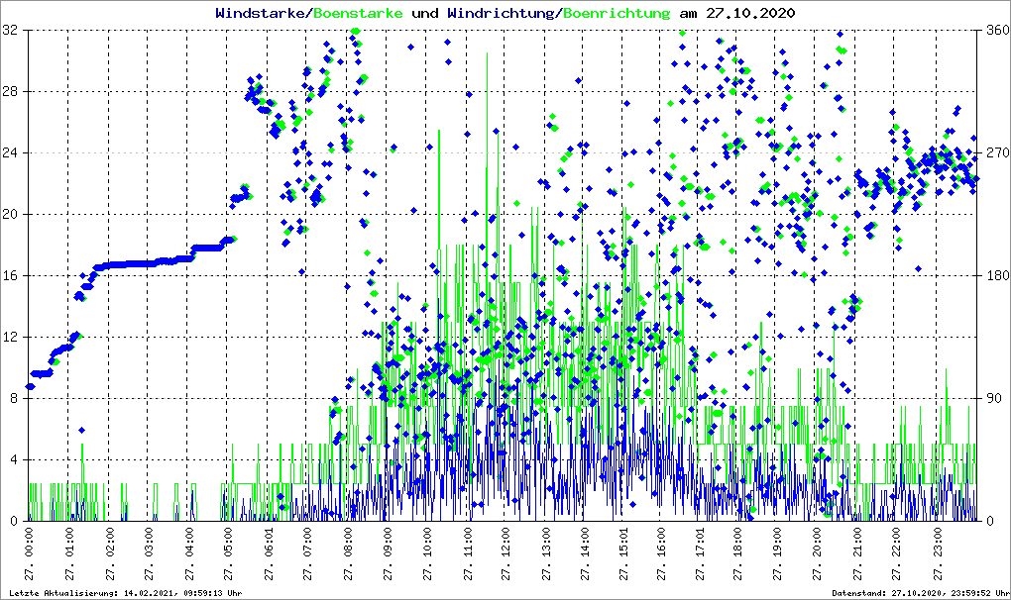Click the blue 'Windrichtung' title word
The height and width of the screenshot is (600, 1011).
click(502, 13)
